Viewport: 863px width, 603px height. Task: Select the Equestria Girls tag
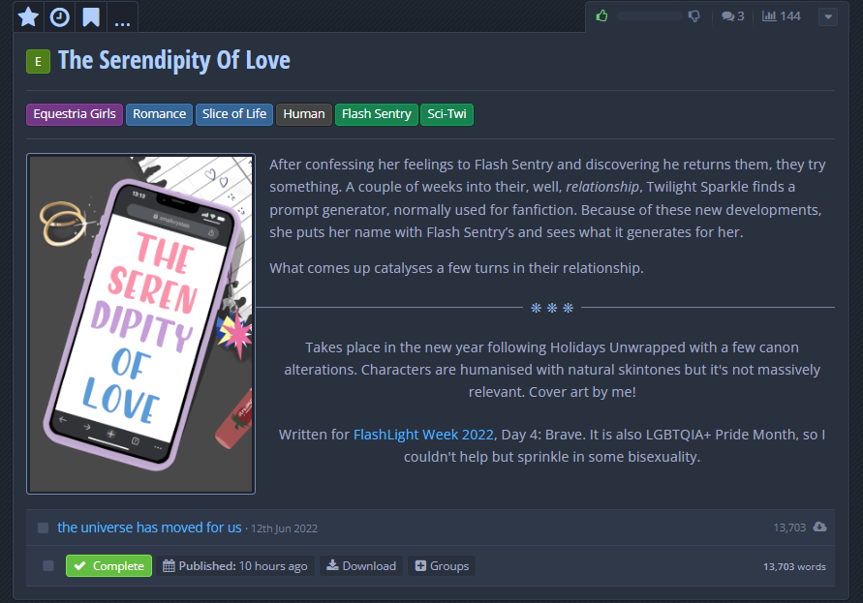[75, 114]
